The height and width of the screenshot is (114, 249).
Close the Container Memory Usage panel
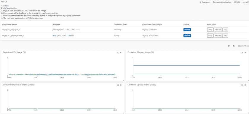[245, 52]
